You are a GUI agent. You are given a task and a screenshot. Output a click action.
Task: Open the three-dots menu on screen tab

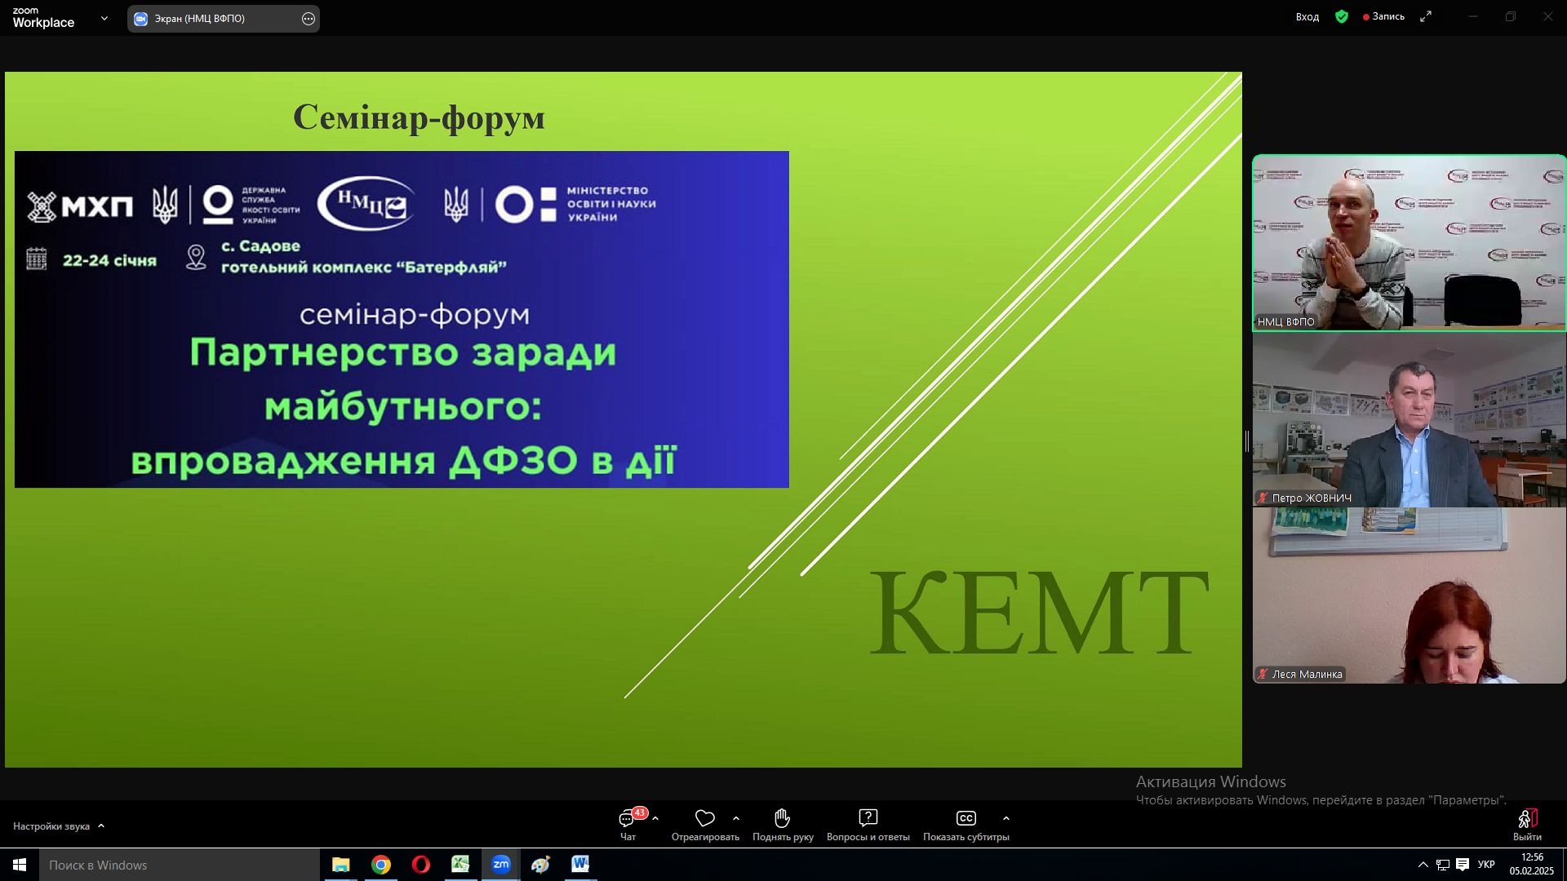(x=308, y=19)
